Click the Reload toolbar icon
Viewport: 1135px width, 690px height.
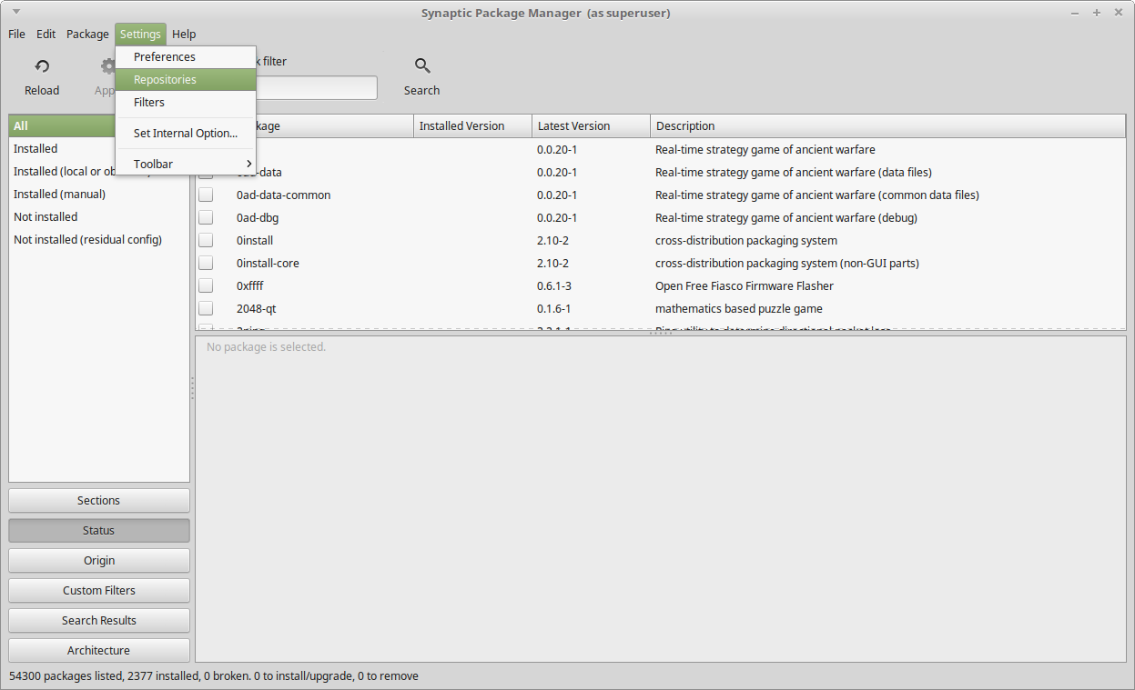point(42,66)
